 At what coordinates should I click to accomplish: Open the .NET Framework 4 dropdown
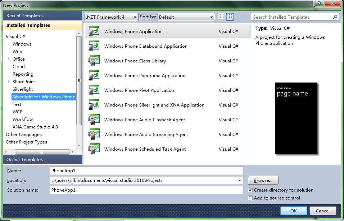coord(112,17)
